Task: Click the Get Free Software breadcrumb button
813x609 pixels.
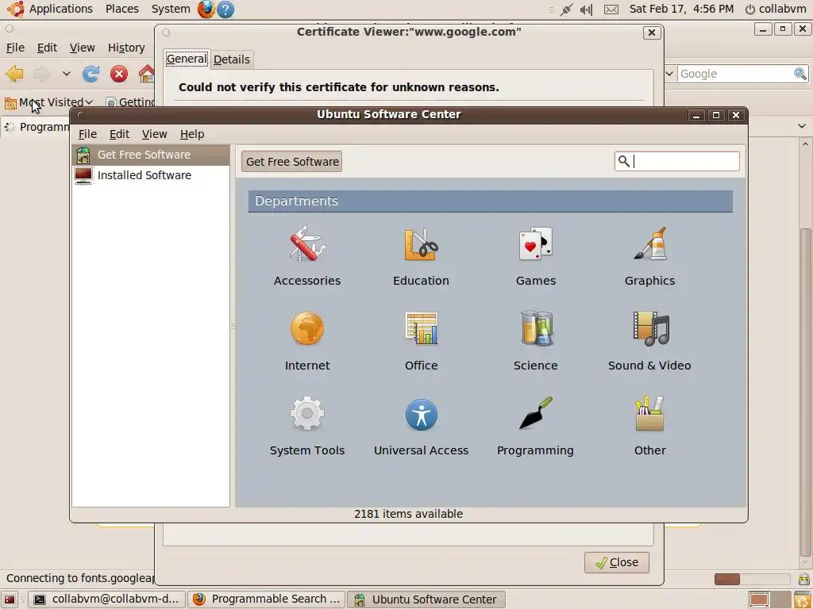Action: pyautogui.click(x=292, y=162)
